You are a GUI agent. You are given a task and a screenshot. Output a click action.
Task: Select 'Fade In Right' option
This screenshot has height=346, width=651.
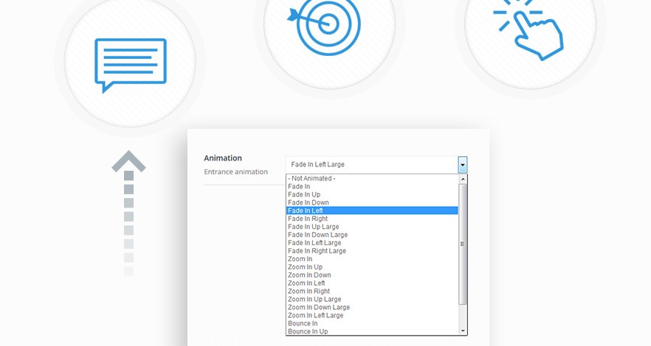[372, 219]
